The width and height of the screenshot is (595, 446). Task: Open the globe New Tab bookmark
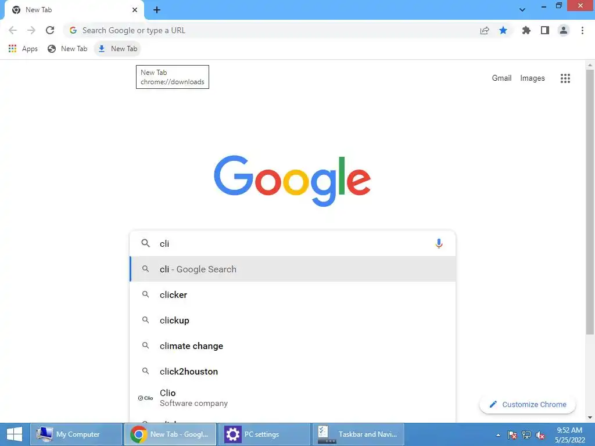(67, 49)
